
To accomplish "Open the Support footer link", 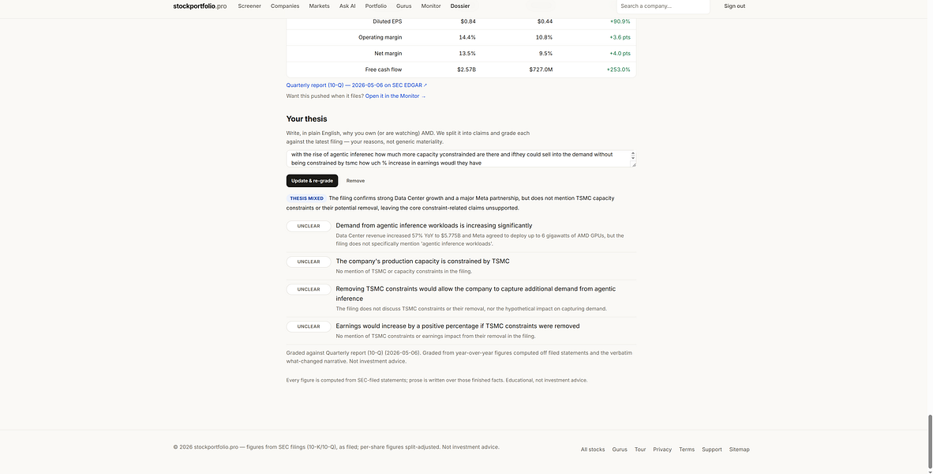I will (712, 450).
